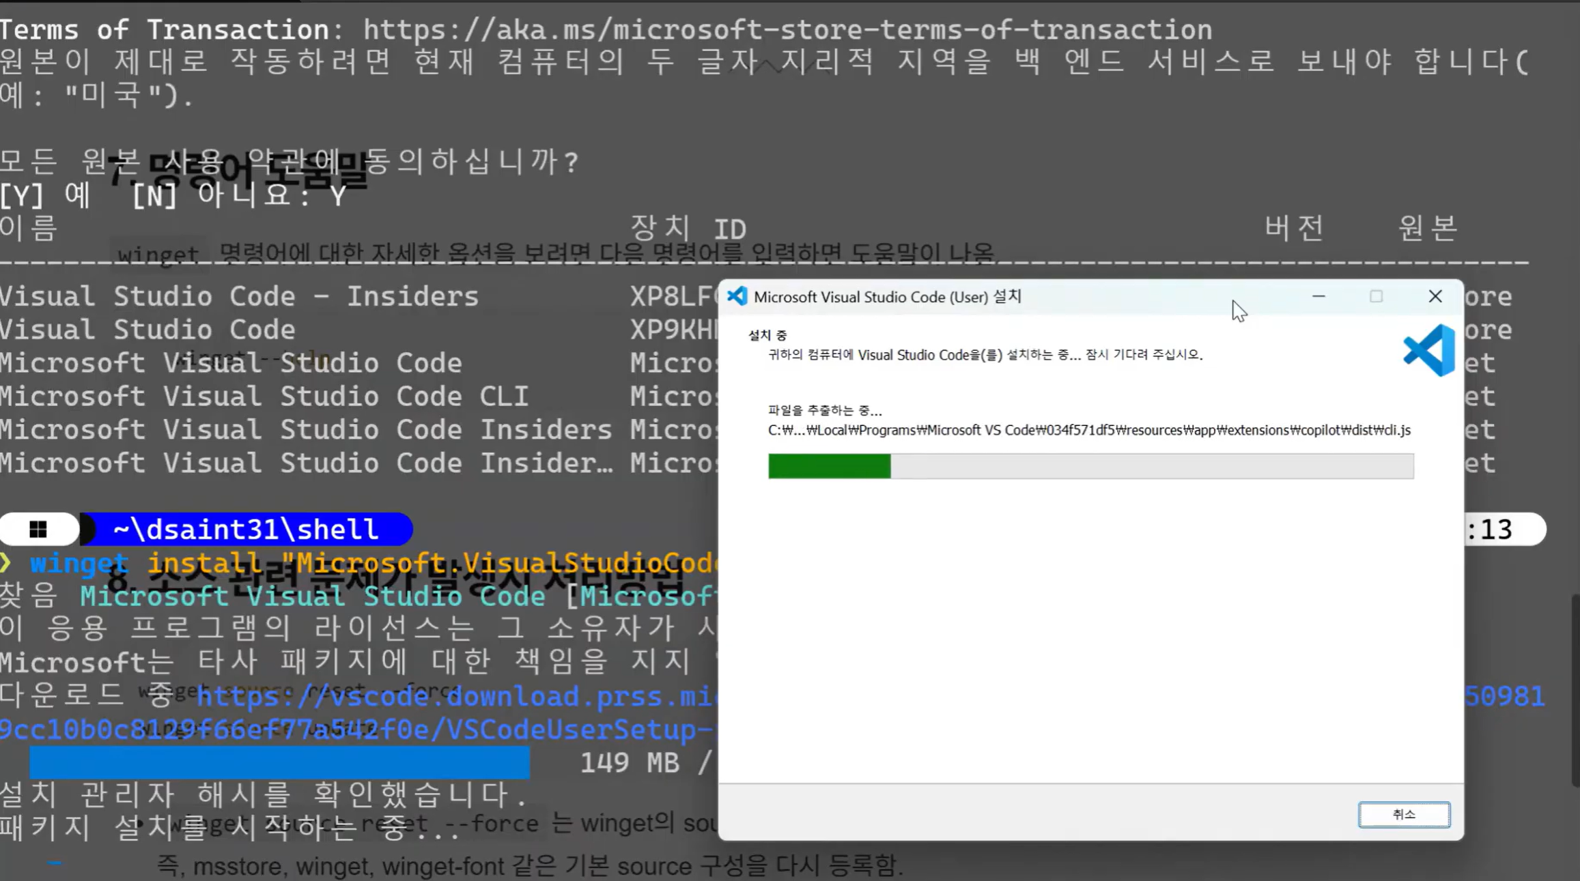This screenshot has height=881, width=1580.
Task: Click the install "Microsoft.VisualStudioCode argument text
Action: (432, 563)
